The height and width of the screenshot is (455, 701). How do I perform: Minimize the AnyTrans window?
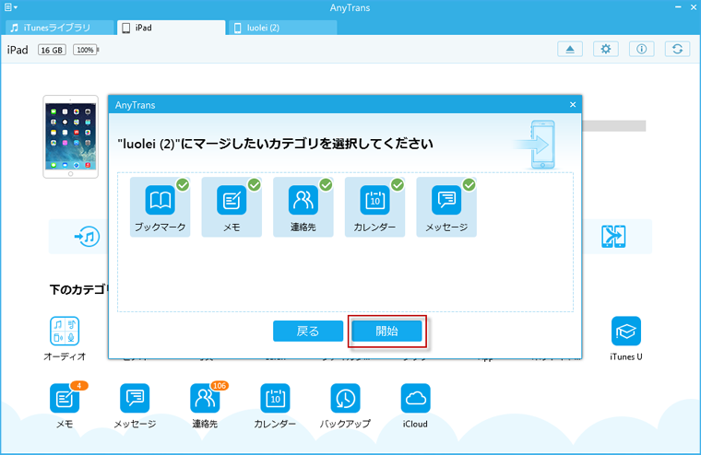click(678, 7)
